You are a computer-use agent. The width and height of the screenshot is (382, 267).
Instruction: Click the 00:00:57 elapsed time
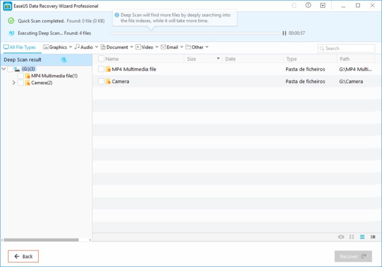[x=297, y=33]
